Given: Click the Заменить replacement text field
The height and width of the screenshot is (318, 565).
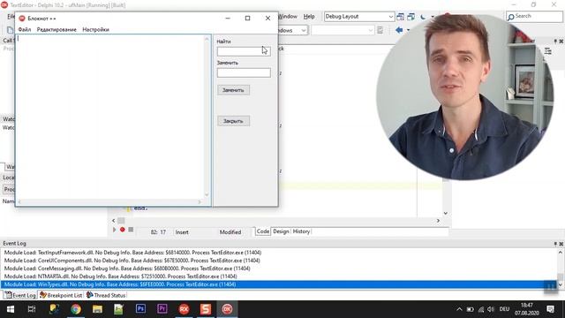Looking at the screenshot, I should (x=244, y=72).
